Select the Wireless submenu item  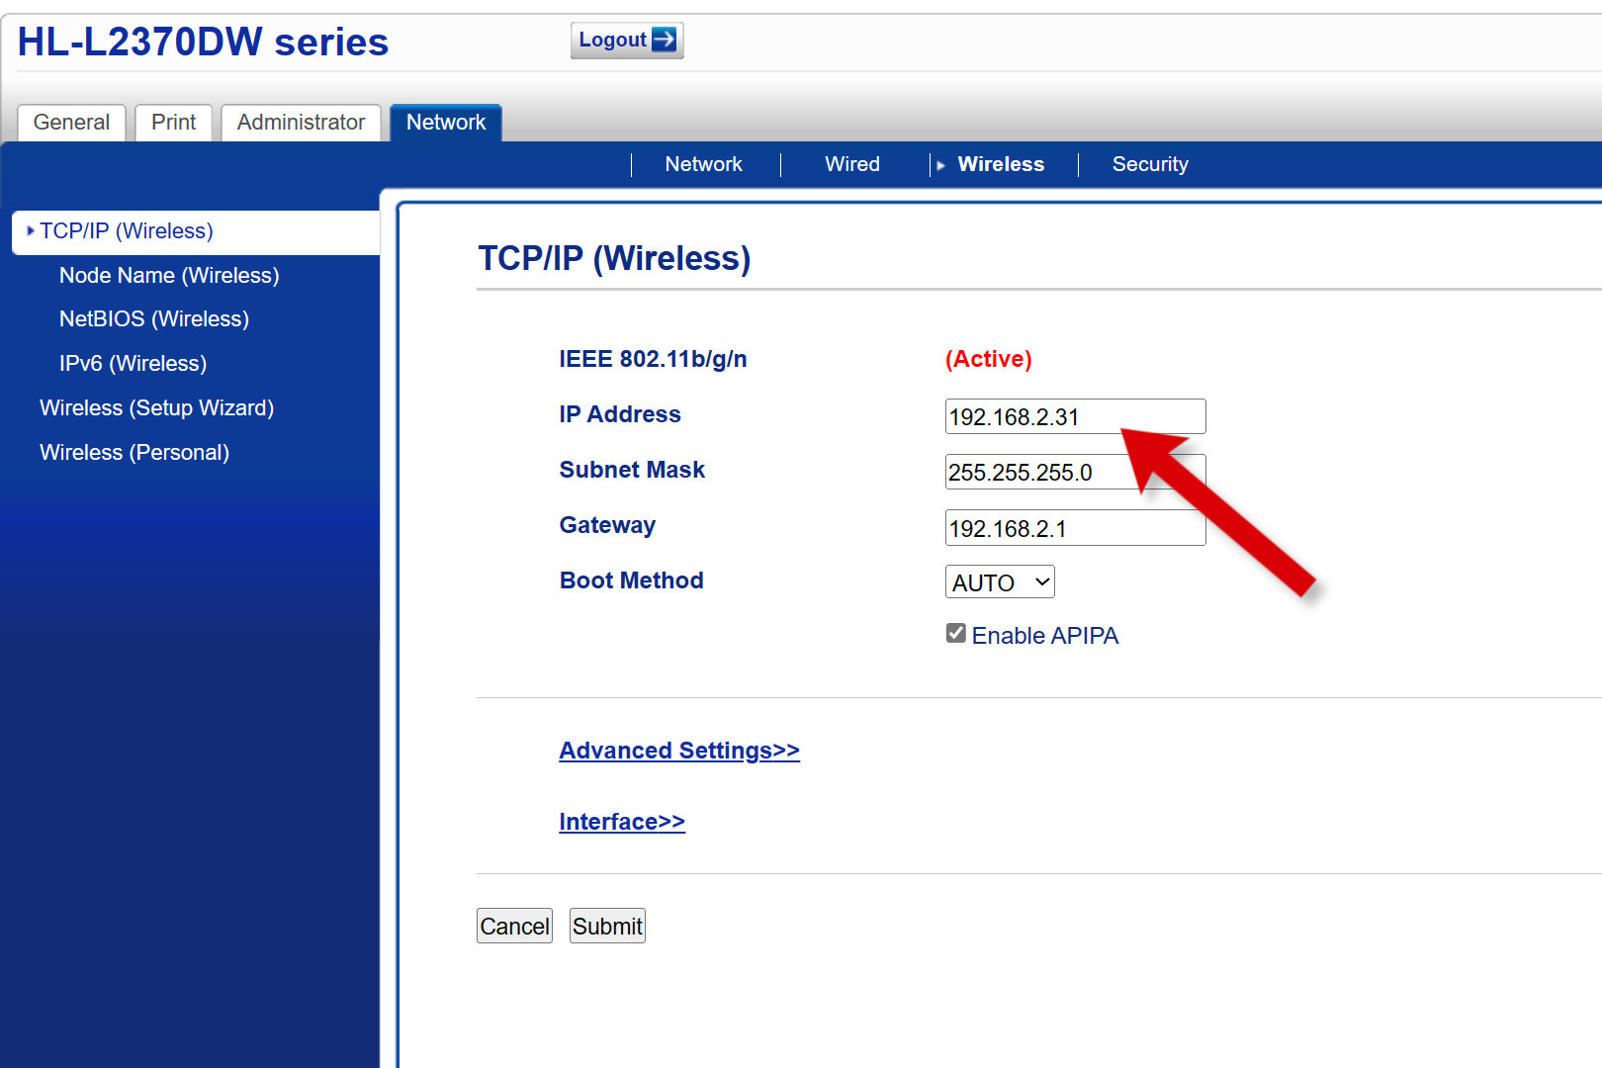(1000, 164)
